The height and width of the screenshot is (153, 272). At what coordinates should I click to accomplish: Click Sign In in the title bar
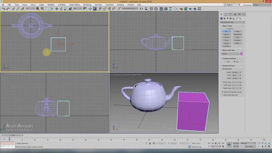pos(229,5)
